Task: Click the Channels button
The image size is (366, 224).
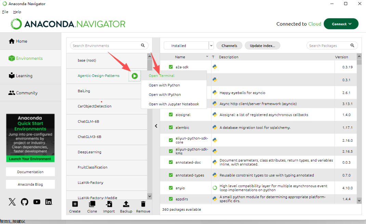Action: coord(229,45)
